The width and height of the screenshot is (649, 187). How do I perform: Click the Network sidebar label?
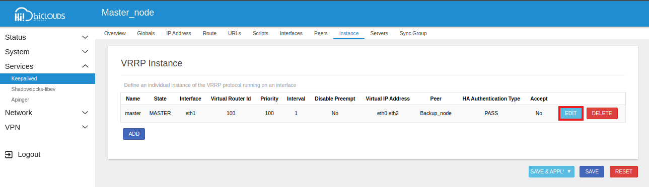click(19, 113)
